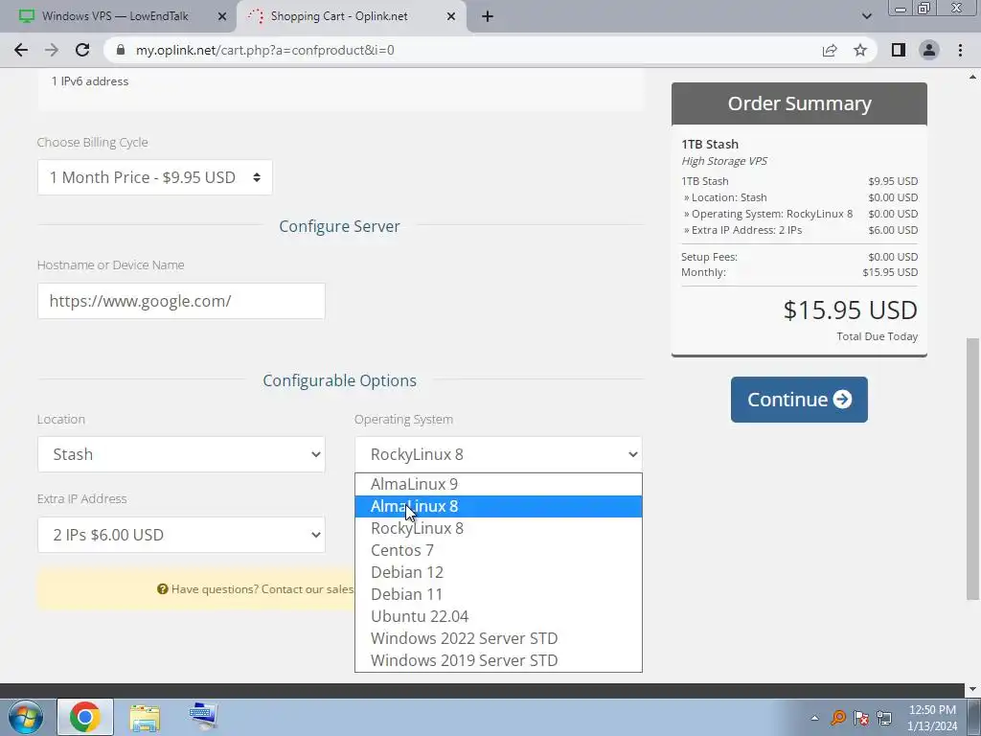This screenshot has width=981, height=736.
Task: Click the browser forward arrow
Action: (x=52, y=50)
